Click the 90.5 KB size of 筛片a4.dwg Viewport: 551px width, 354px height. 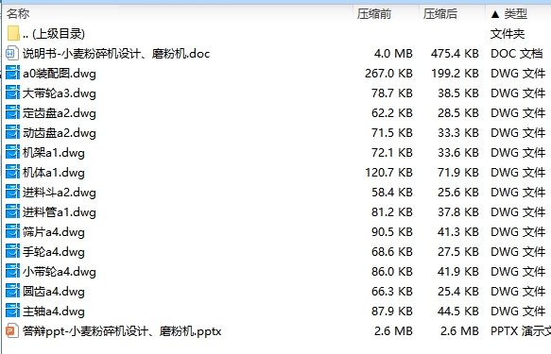tap(392, 231)
